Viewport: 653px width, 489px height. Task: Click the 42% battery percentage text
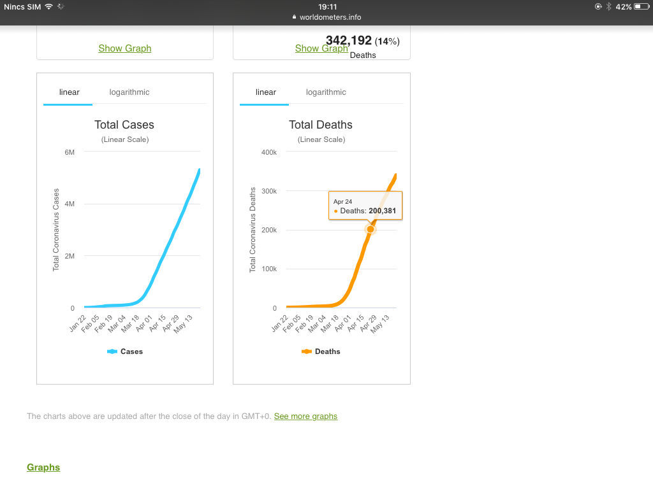click(x=624, y=6)
